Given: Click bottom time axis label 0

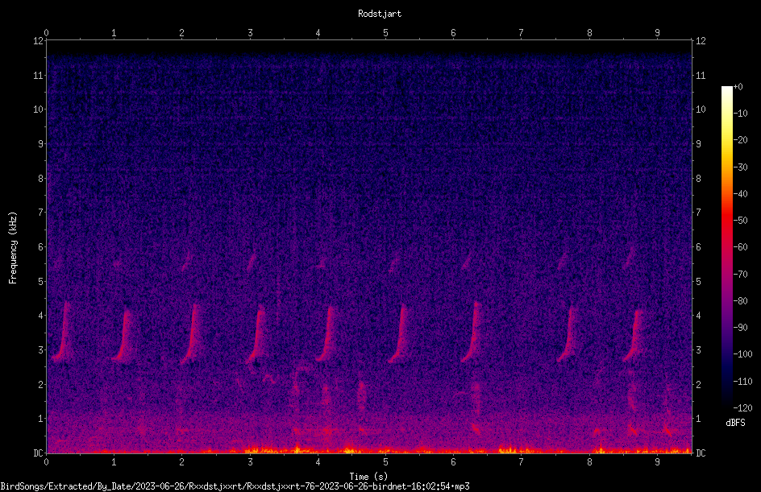Looking at the screenshot, I should click(46, 462).
